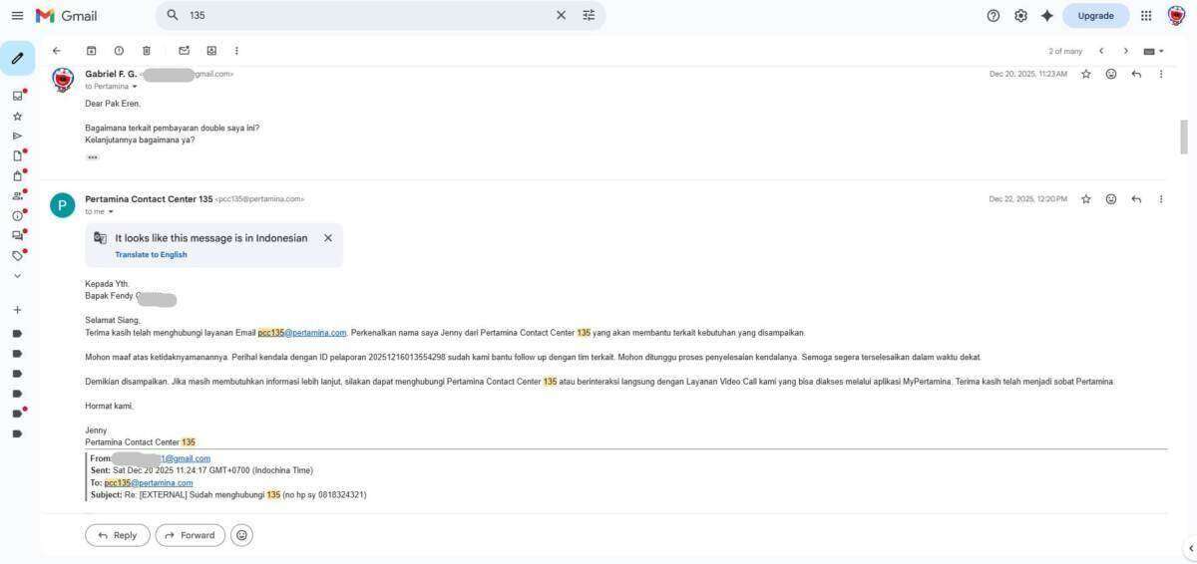
Task: Open the Google apps grid
Action: (1146, 16)
